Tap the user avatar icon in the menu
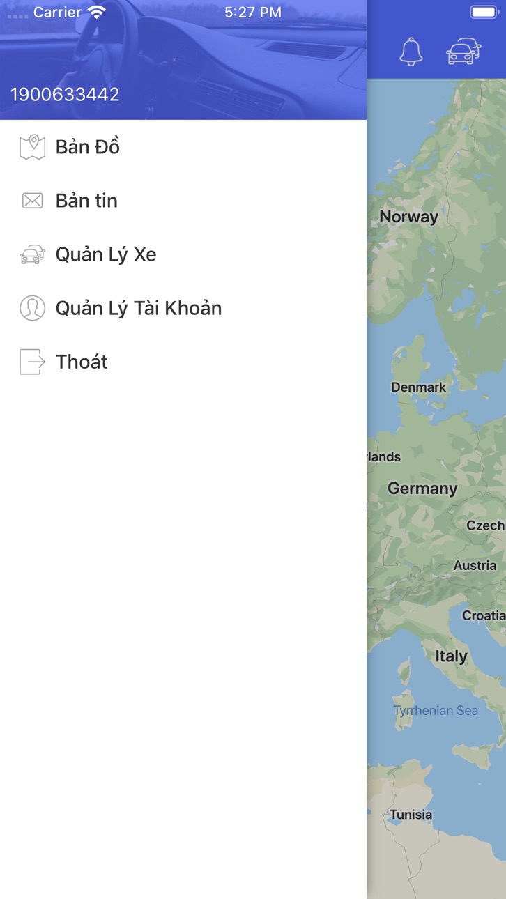The height and width of the screenshot is (899, 506). [32, 308]
